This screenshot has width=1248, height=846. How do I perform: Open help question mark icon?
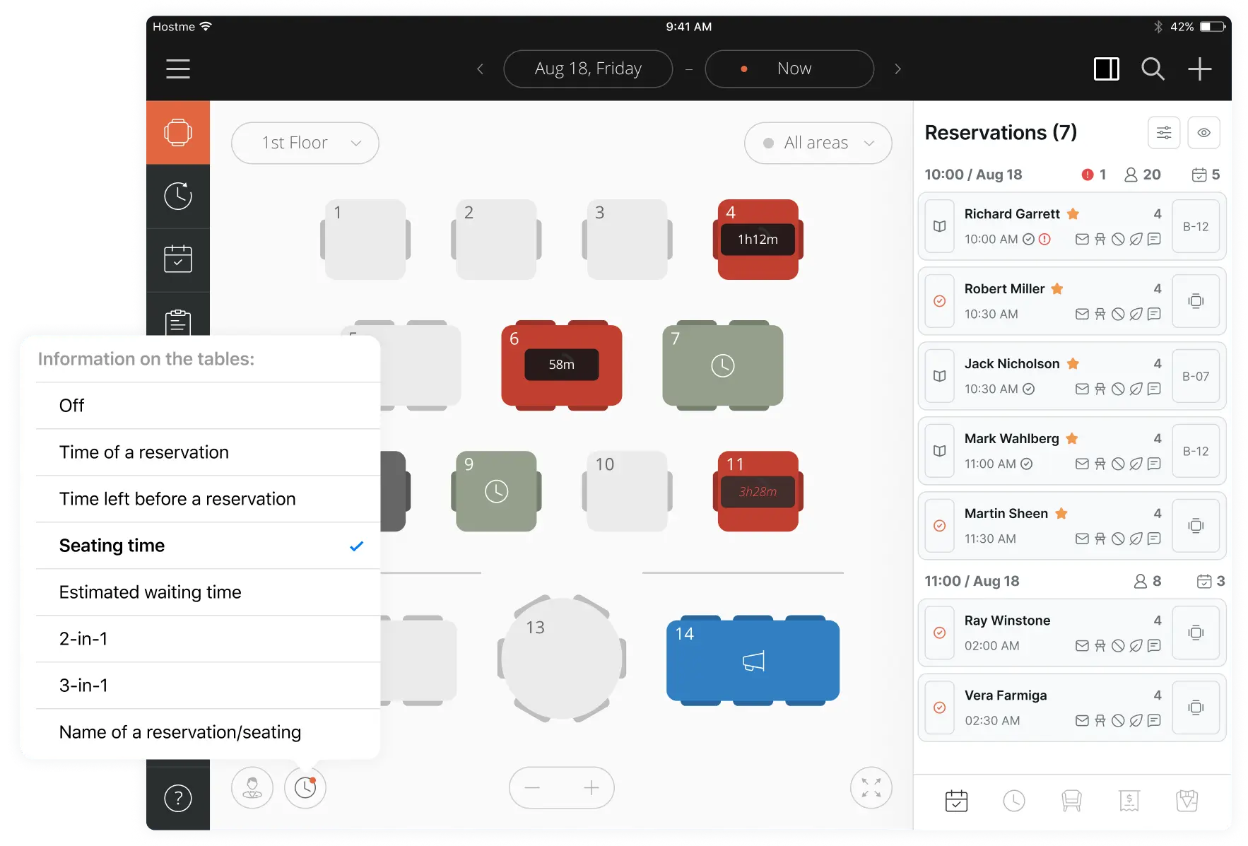[178, 798]
